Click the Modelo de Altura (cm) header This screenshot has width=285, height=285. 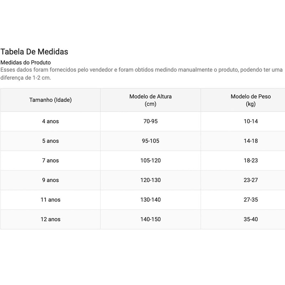[x=150, y=100]
